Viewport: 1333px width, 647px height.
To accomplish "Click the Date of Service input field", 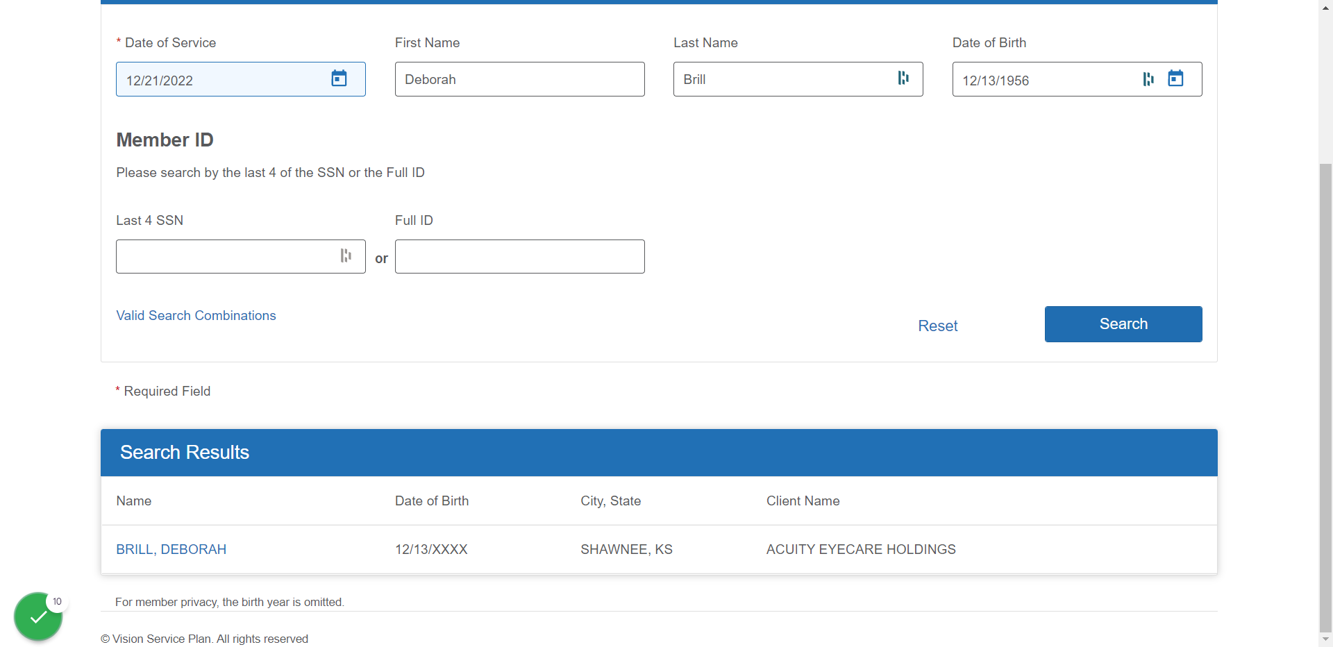I will click(x=241, y=79).
